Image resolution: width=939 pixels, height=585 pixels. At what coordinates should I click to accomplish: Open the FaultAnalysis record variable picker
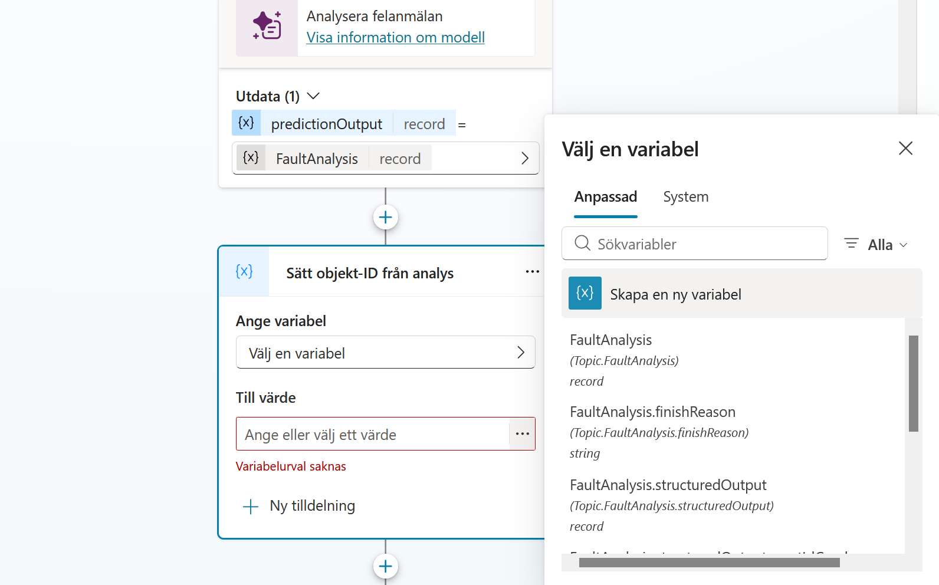(x=386, y=158)
